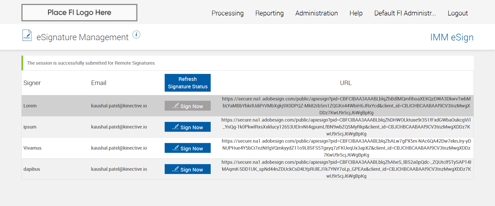Click the IMM eSign brand text
Image resolution: width=495 pixels, height=206 pixels.
coord(452,37)
